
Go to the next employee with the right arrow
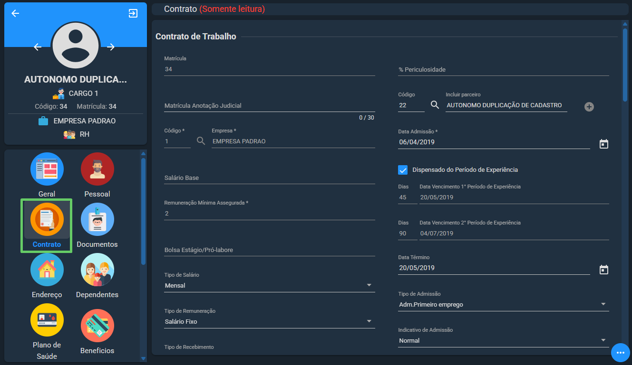pos(111,47)
